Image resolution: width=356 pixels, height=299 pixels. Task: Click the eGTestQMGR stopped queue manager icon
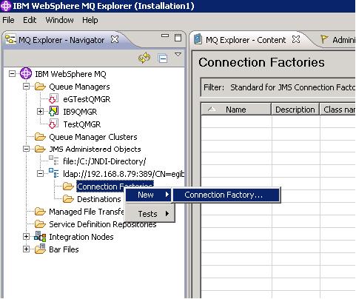point(54,98)
